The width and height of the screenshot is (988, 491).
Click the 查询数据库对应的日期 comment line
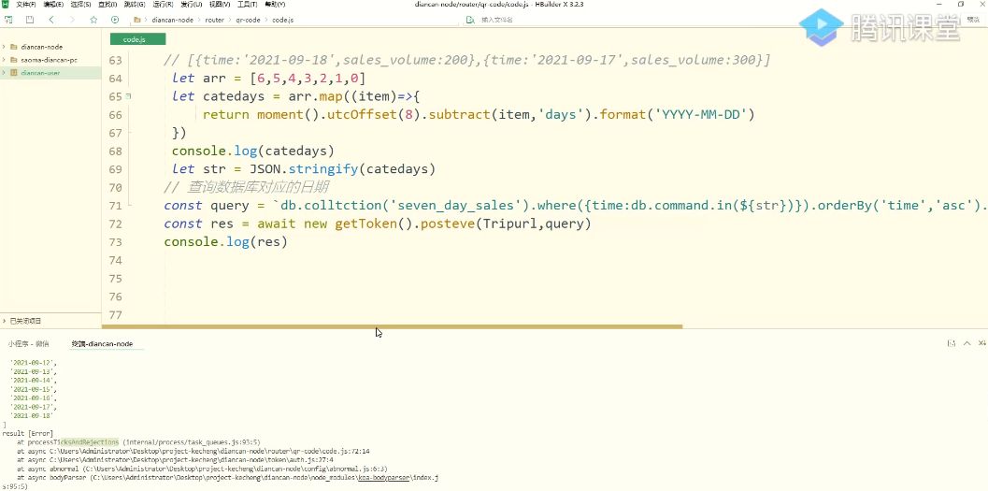pyautogui.click(x=247, y=188)
